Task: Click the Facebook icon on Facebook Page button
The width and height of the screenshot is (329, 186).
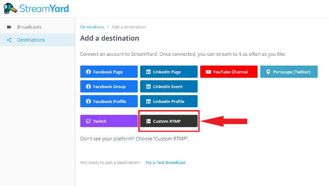Action: coord(88,72)
